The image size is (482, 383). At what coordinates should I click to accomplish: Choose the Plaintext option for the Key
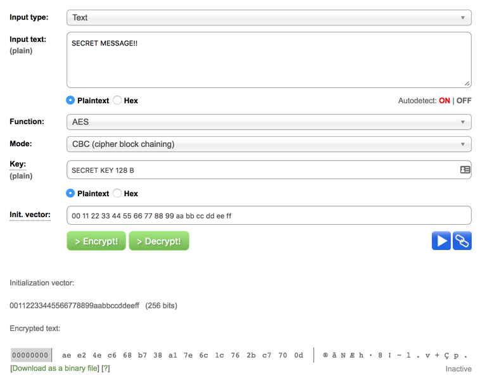(71, 193)
